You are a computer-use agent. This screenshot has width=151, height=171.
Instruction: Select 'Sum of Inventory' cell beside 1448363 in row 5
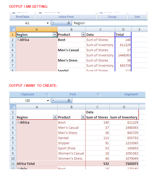[100, 55]
